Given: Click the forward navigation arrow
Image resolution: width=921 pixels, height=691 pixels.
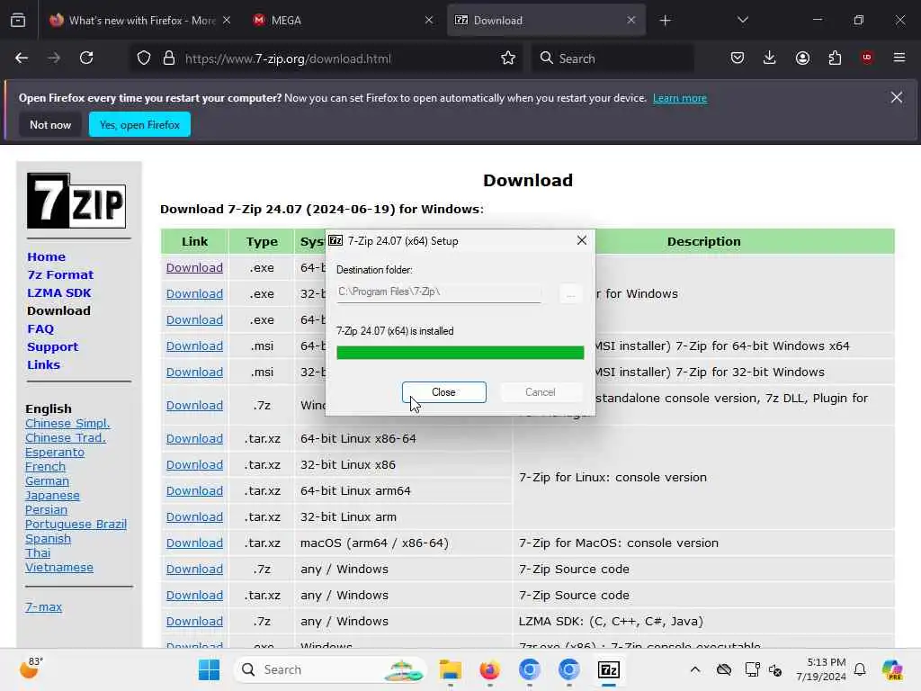Looking at the screenshot, I should [x=54, y=58].
